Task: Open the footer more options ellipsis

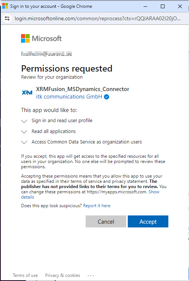Action: point(91,276)
